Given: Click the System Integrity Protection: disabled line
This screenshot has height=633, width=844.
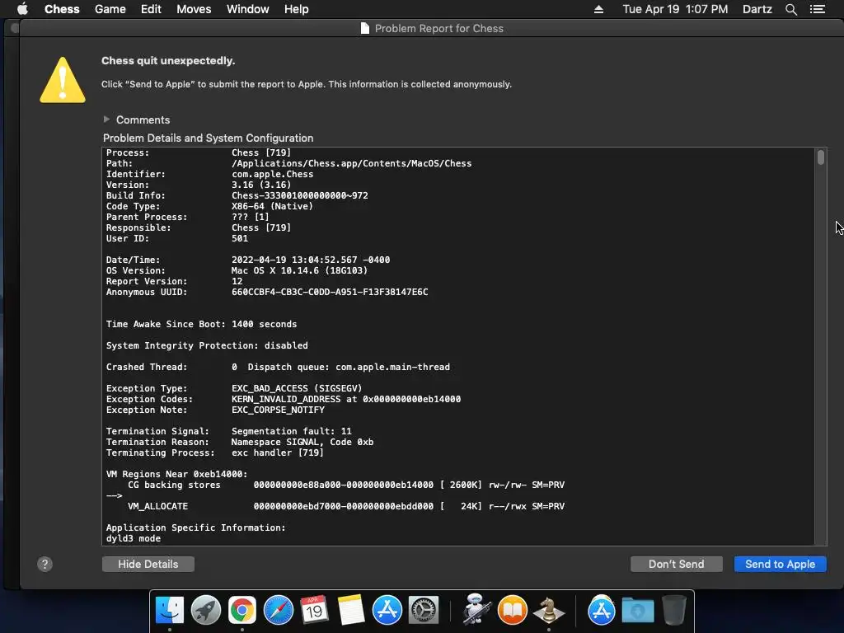Looking at the screenshot, I should point(207,345).
